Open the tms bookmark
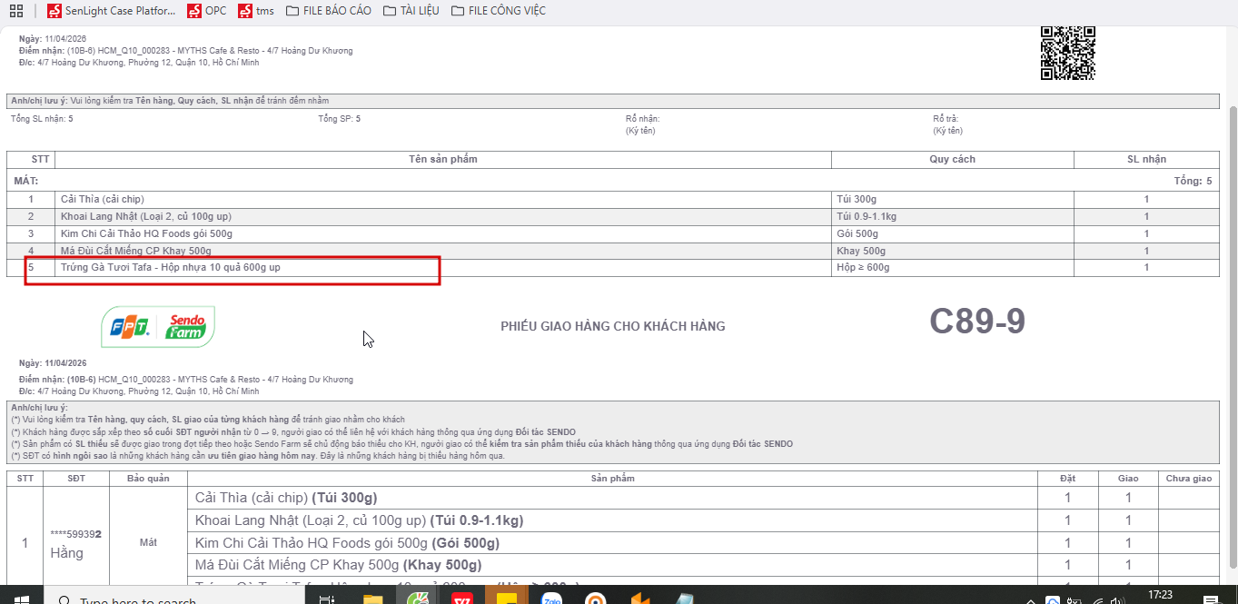 tap(256, 11)
